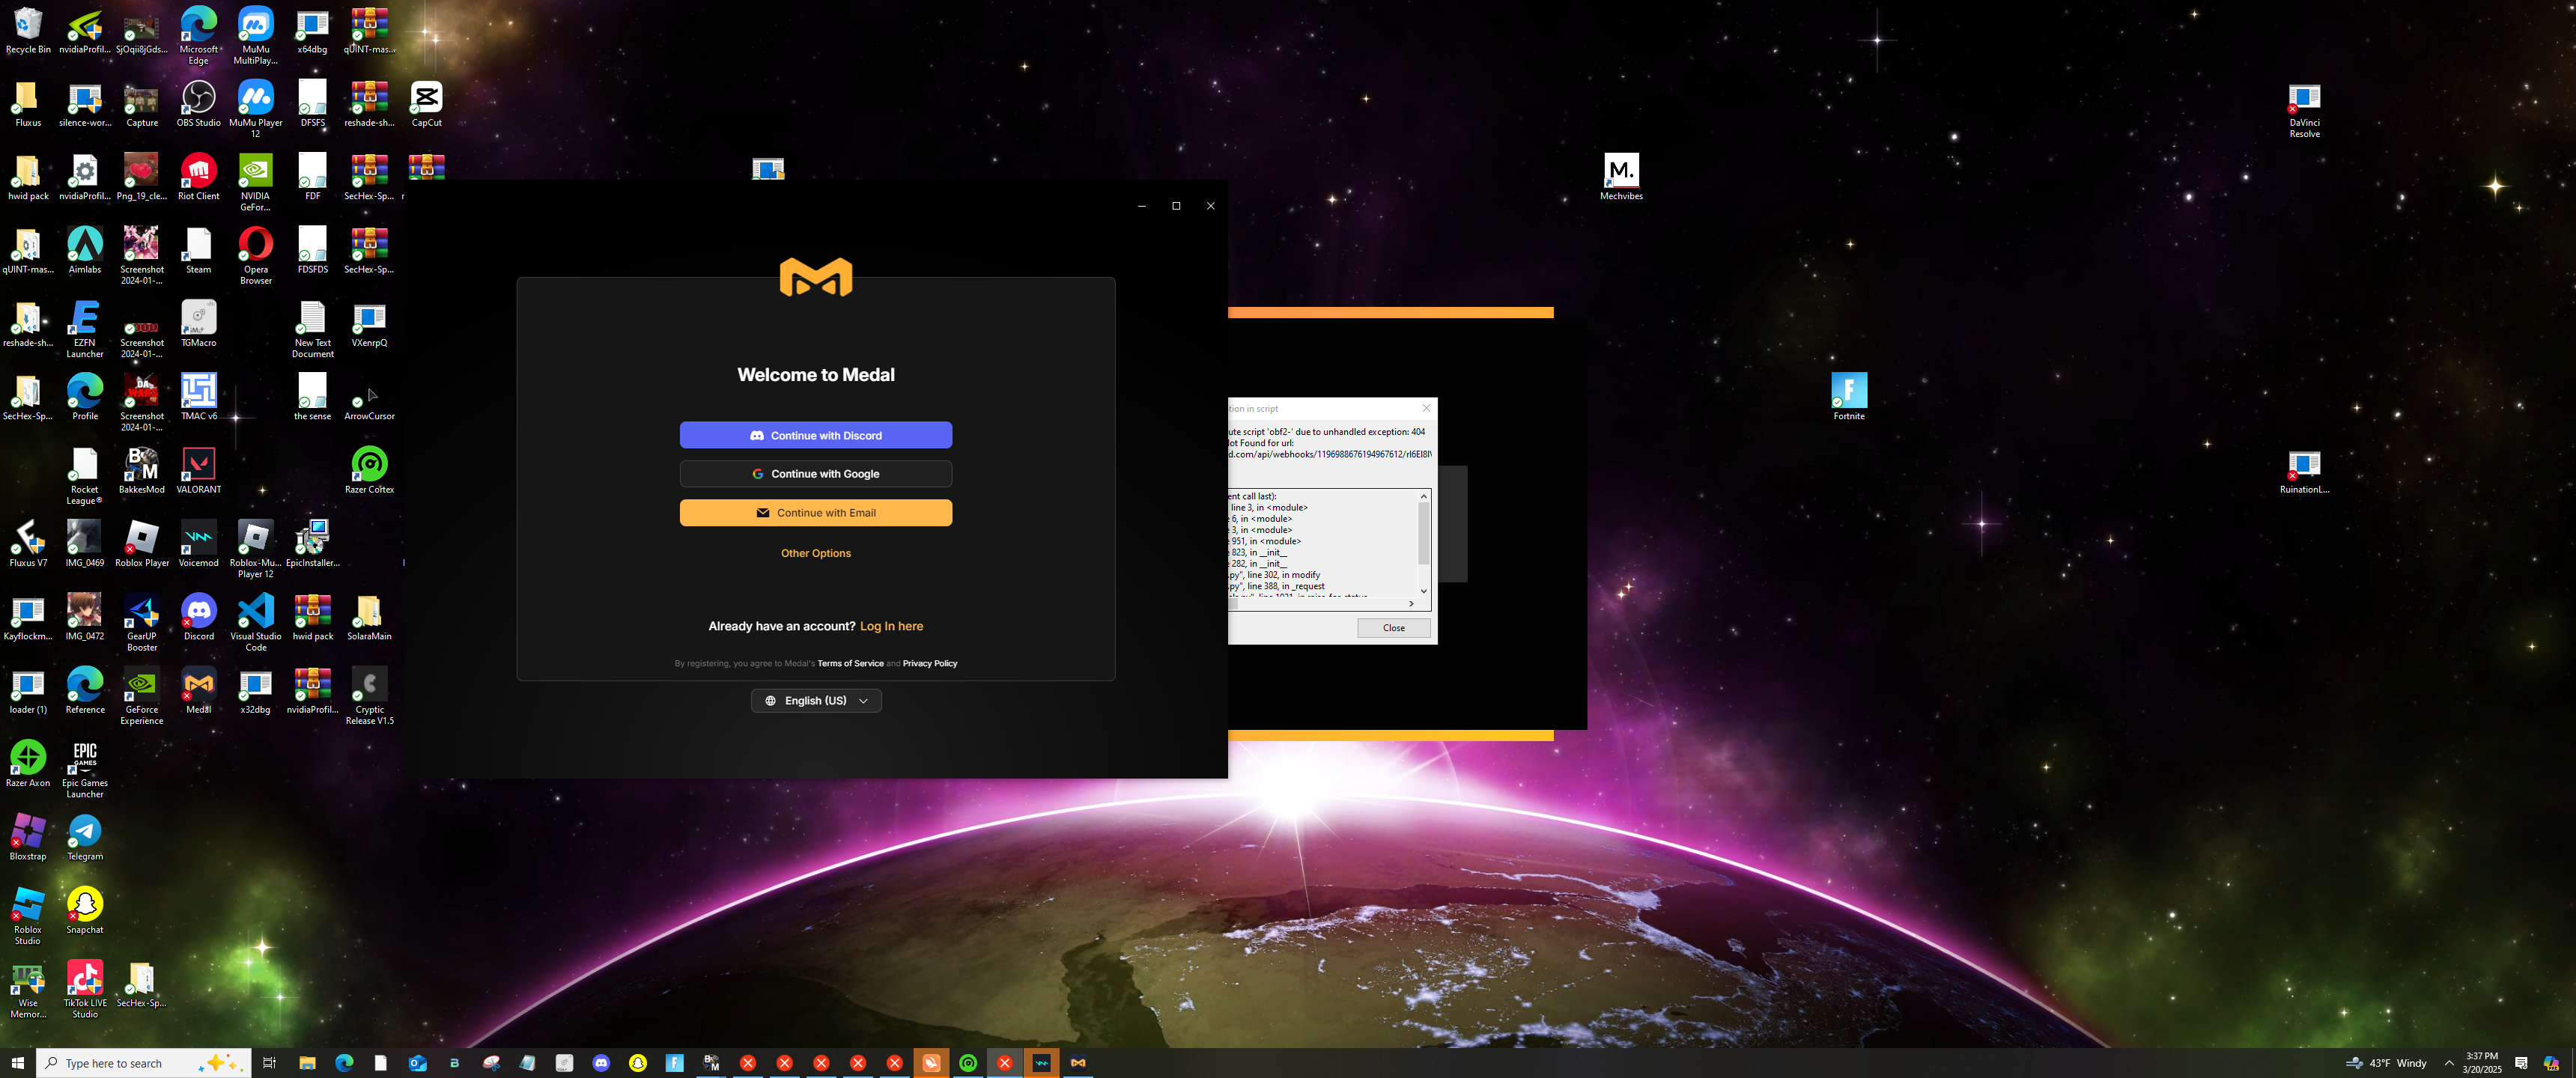Open the VALORANT desktop shortcut
This screenshot has width=2576, height=1078.
[x=198, y=466]
